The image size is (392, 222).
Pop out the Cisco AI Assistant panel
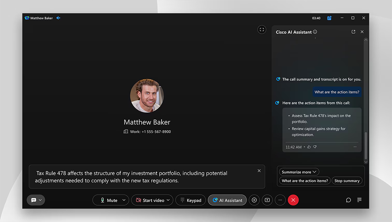tap(353, 32)
